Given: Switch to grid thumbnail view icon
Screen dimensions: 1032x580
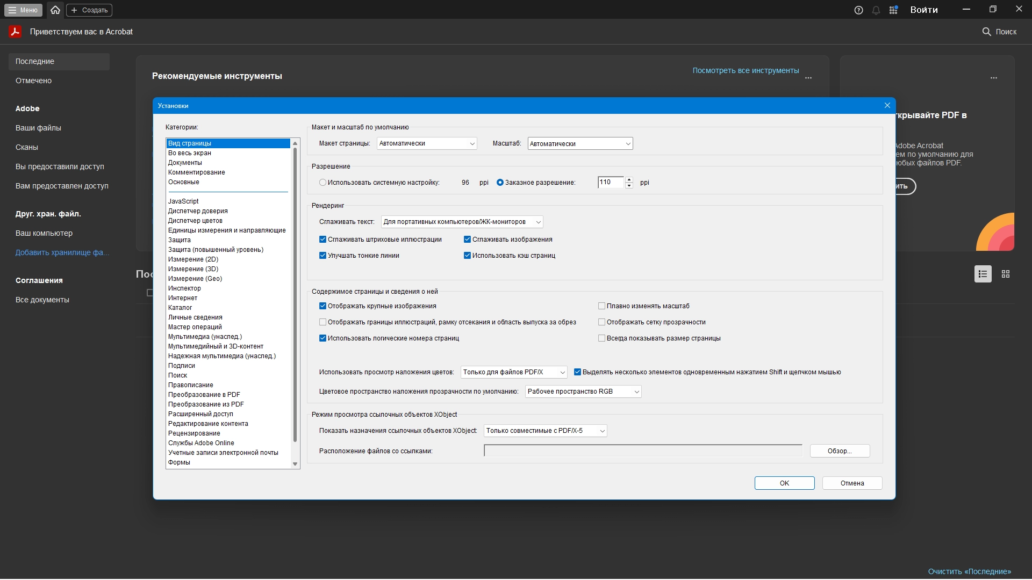Looking at the screenshot, I should (x=1006, y=274).
